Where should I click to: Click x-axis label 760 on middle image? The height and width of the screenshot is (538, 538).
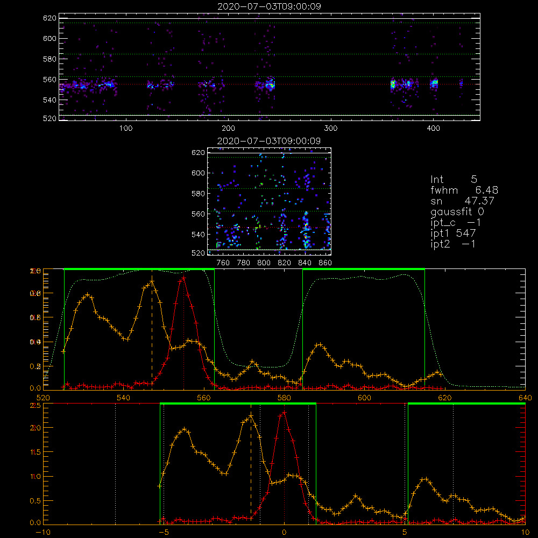(223, 263)
